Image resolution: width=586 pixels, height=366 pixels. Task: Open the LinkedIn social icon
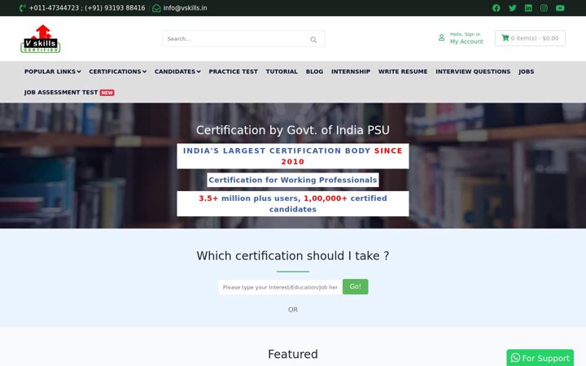pyautogui.click(x=528, y=8)
